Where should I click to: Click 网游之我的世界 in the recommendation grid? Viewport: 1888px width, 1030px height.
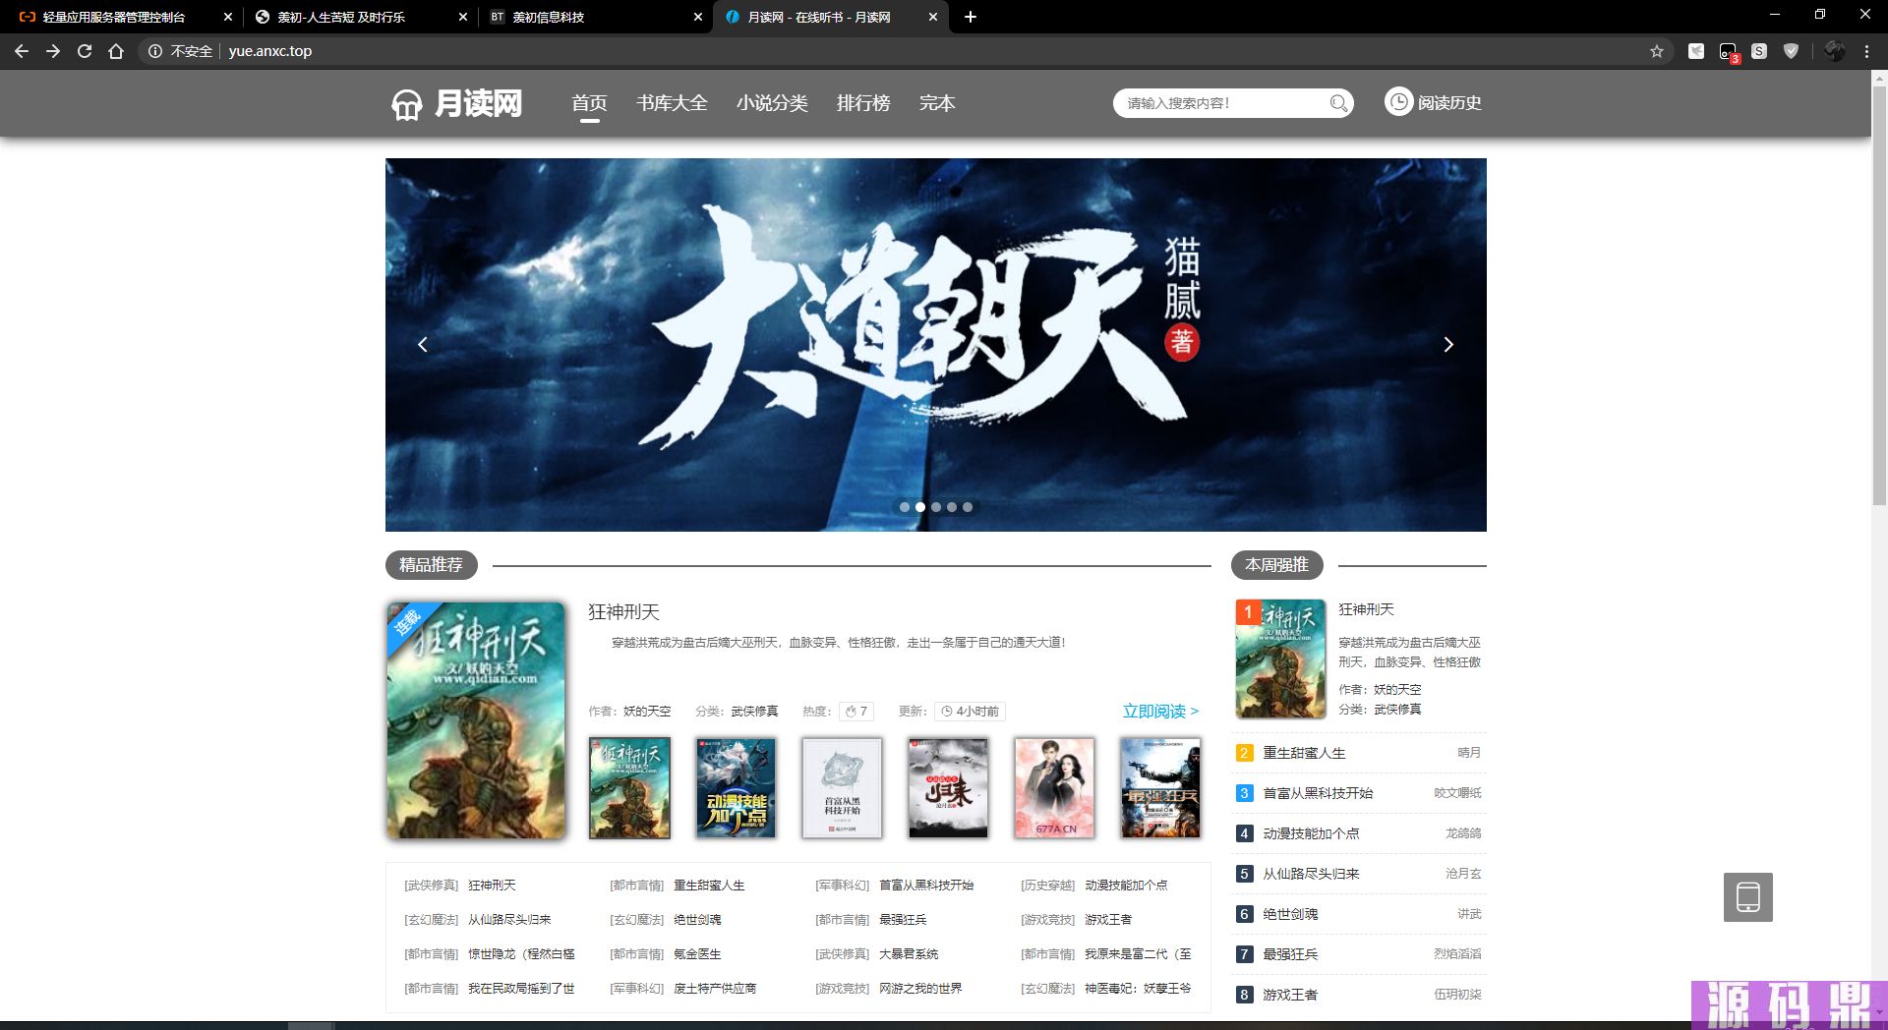[x=920, y=989]
